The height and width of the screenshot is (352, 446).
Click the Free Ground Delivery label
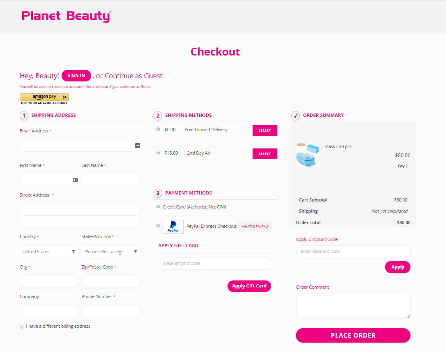tap(206, 130)
